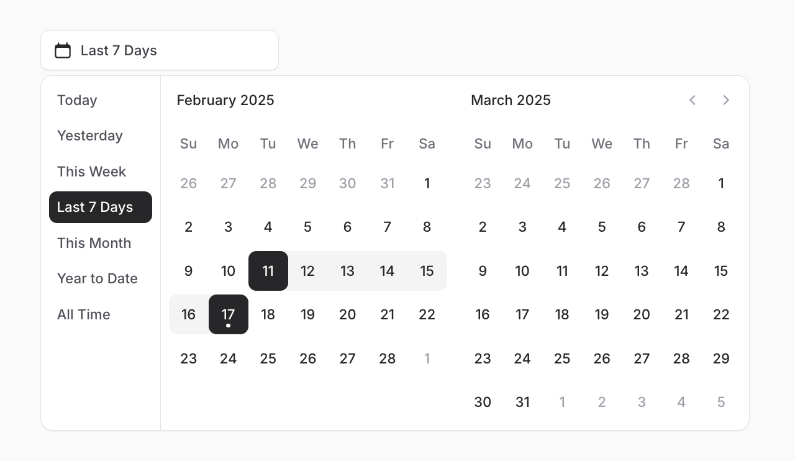This screenshot has height=461, width=795.
Task: Click the March 2025 month heading
Action: coord(511,100)
